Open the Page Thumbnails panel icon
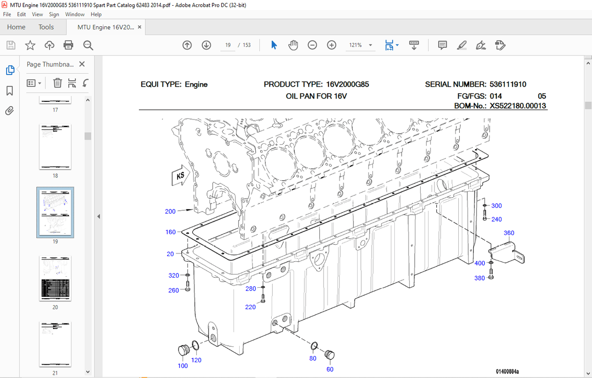This screenshot has width=592, height=378. coord(11,70)
